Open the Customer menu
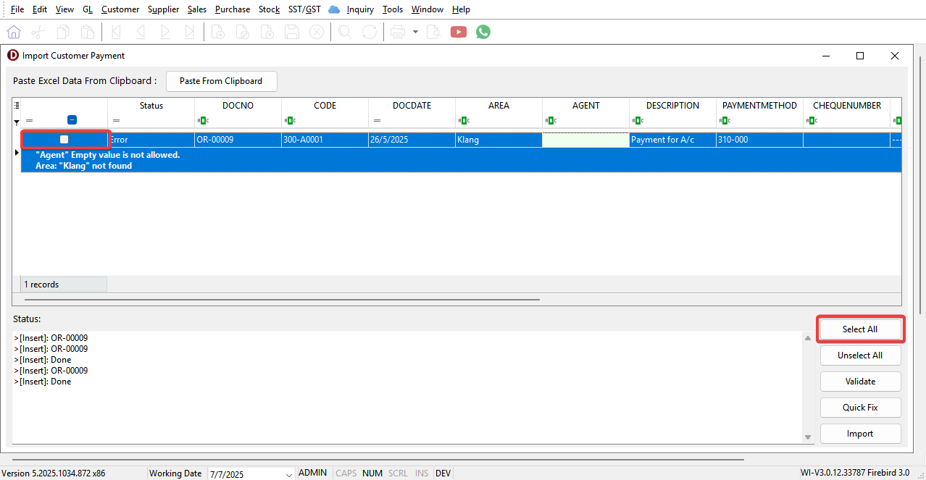This screenshot has height=480, width=926. point(120,9)
